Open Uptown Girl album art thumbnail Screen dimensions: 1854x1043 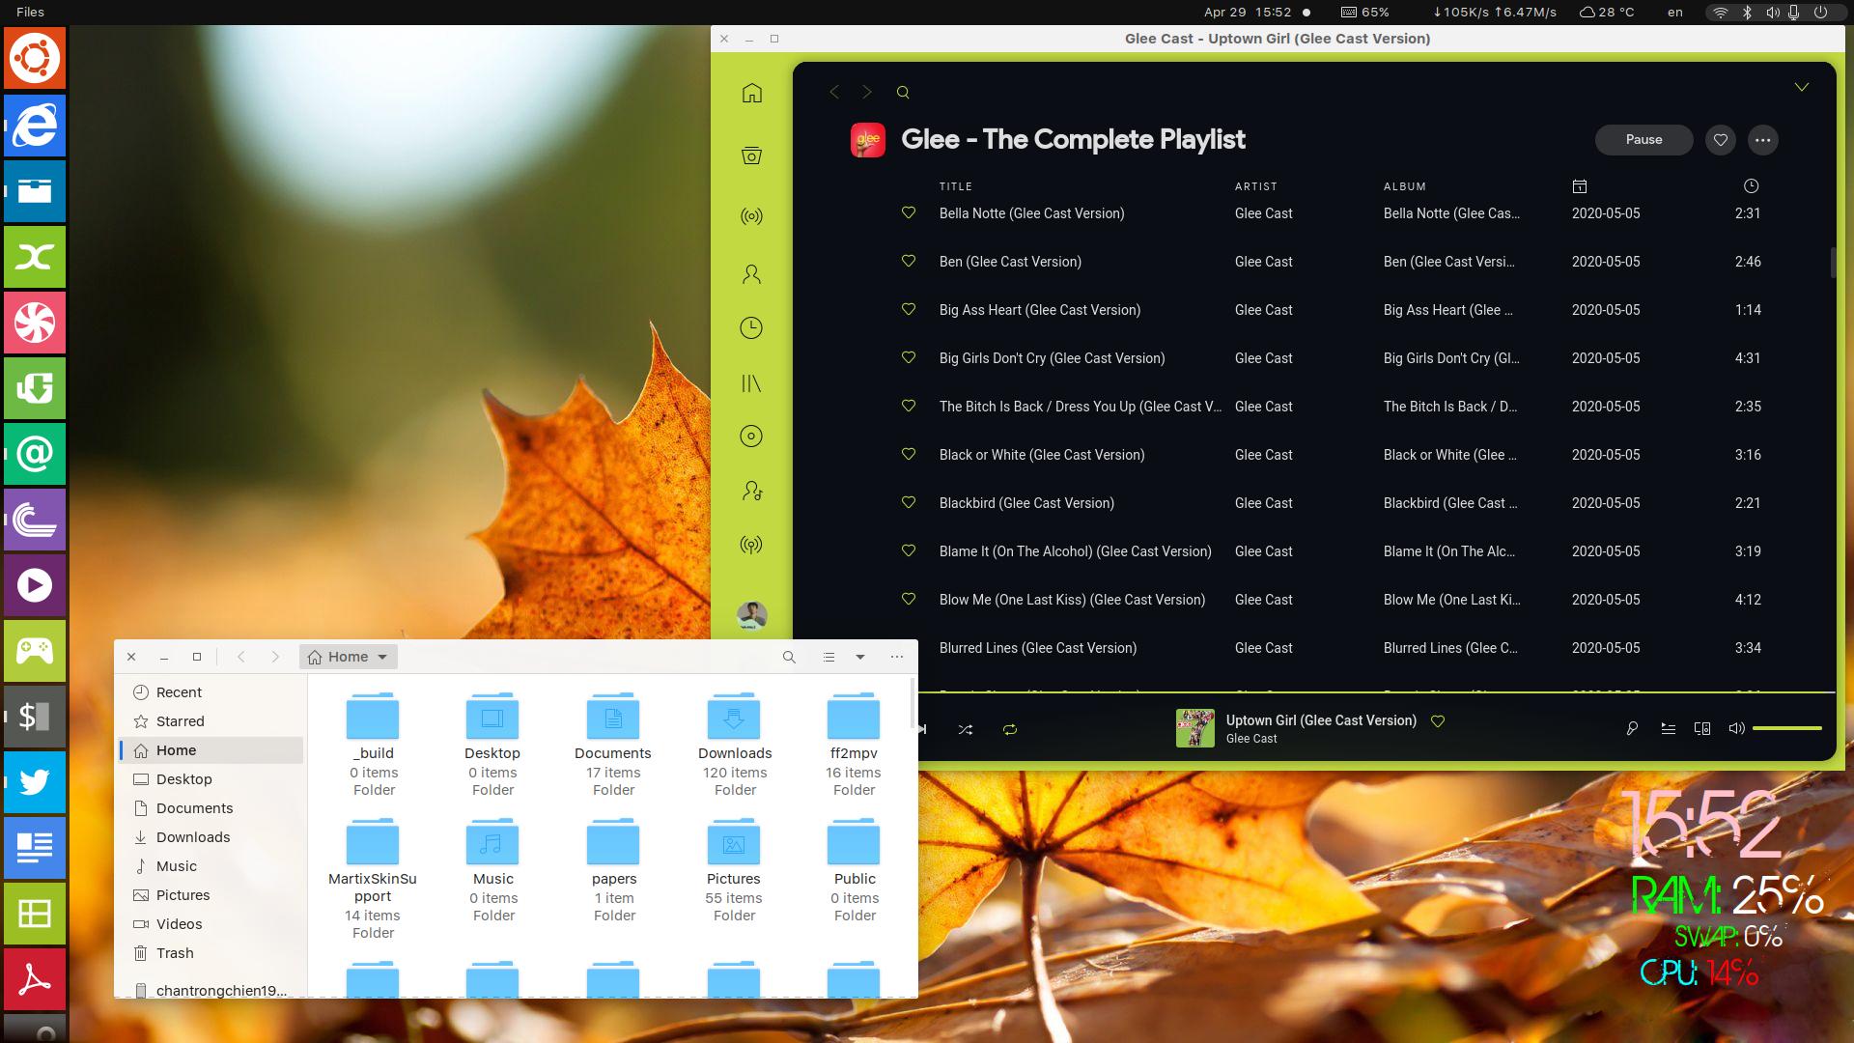click(x=1194, y=728)
